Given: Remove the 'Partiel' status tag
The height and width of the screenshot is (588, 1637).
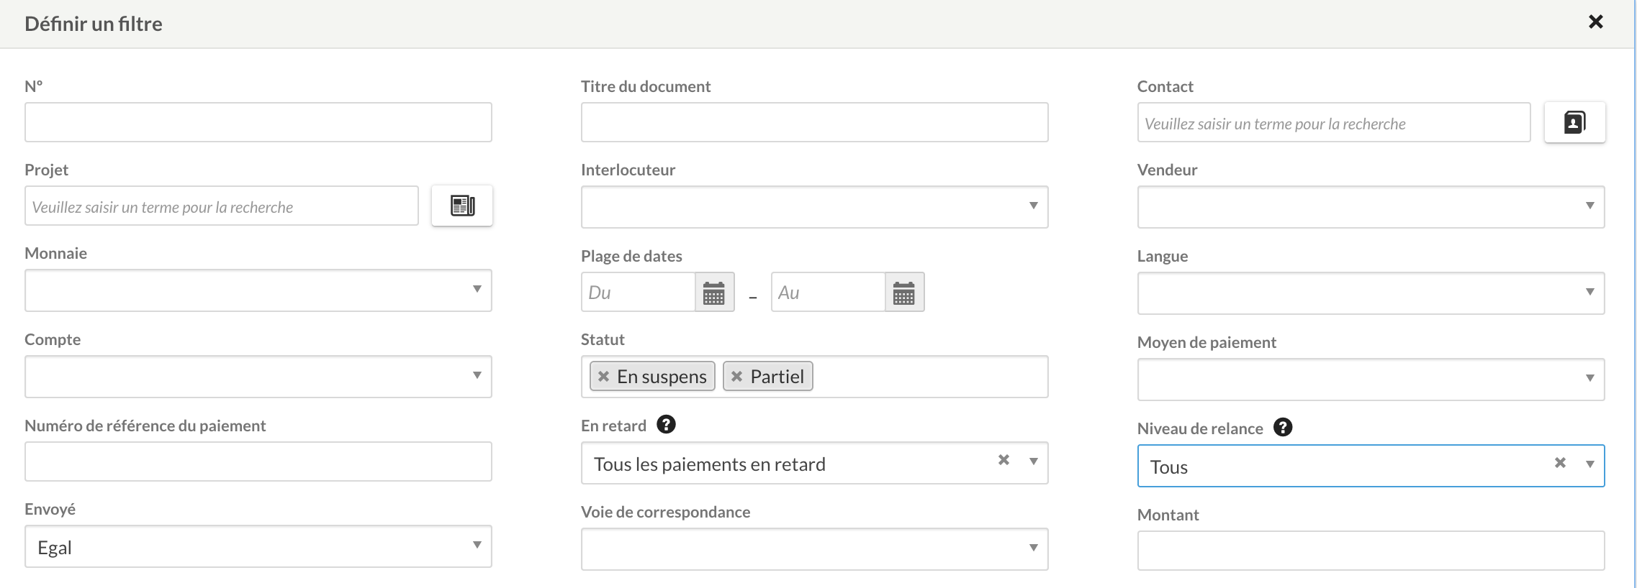Looking at the screenshot, I should point(736,376).
